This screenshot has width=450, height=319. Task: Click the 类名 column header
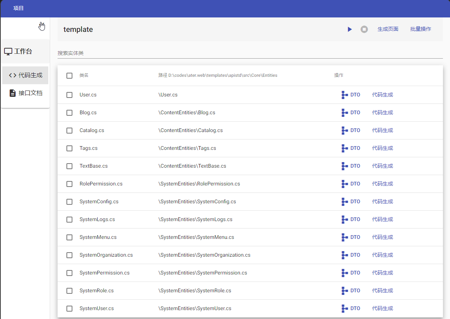pos(84,75)
